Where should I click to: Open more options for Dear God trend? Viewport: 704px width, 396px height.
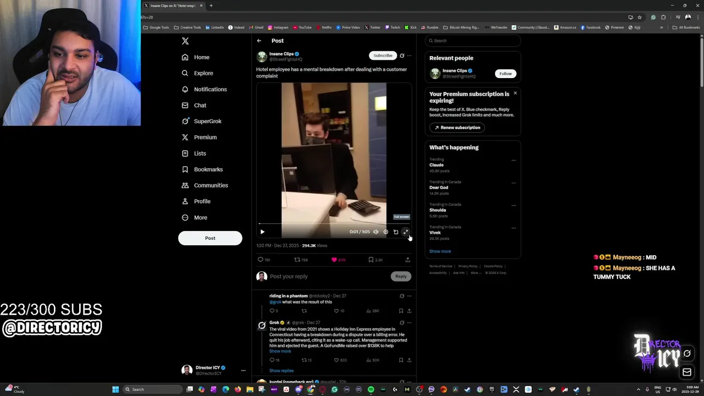[x=514, y=183]
